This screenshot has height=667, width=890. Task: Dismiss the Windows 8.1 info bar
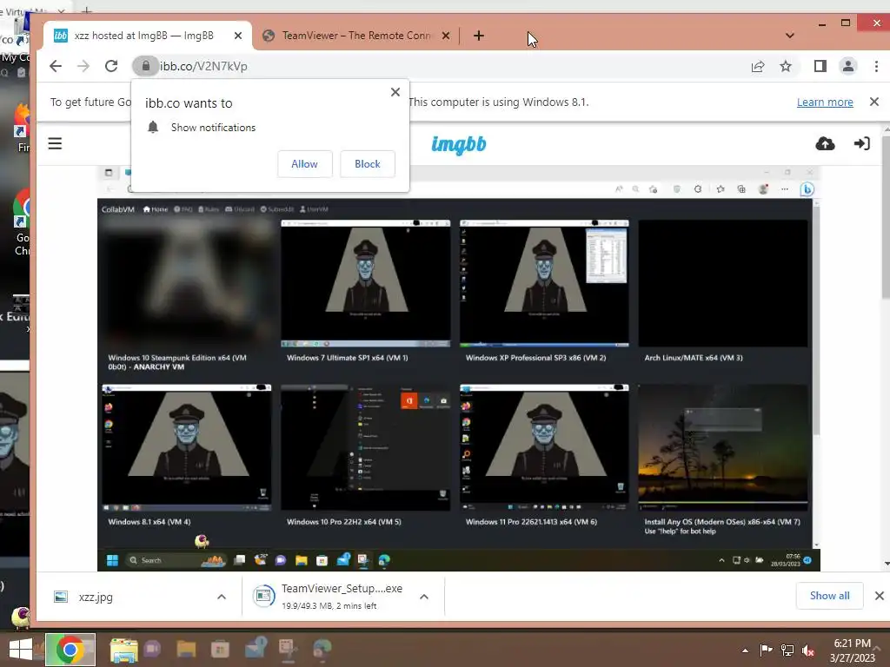[x=874, y=102]
